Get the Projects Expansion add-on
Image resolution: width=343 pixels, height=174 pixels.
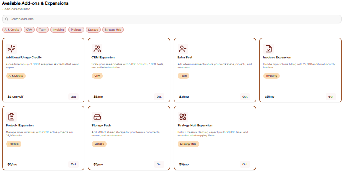click(x=73, y=164)
